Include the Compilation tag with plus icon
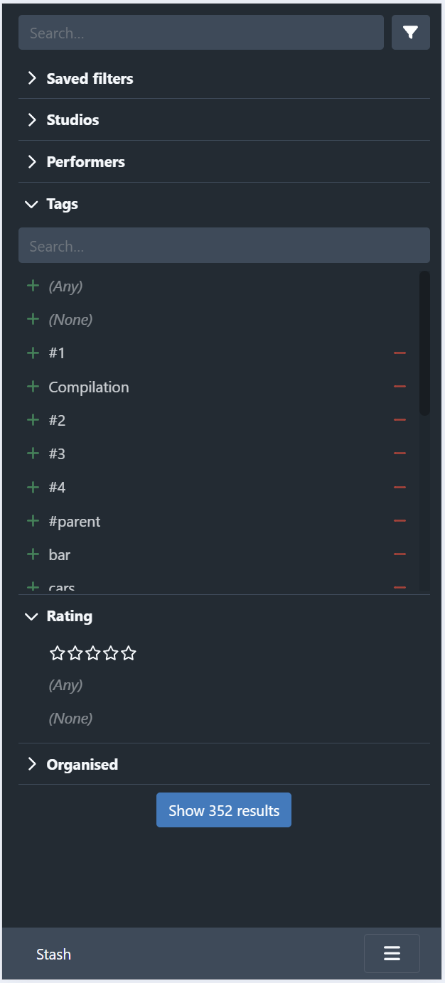445x983 pixels. tap(33, 387)
